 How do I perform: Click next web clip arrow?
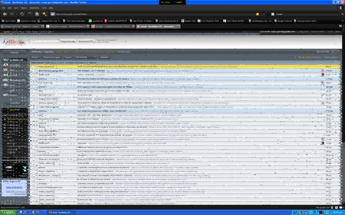point(337,52)
